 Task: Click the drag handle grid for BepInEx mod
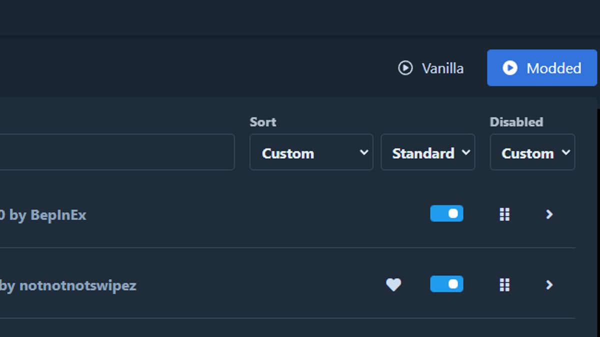click(x=504, y=214)
